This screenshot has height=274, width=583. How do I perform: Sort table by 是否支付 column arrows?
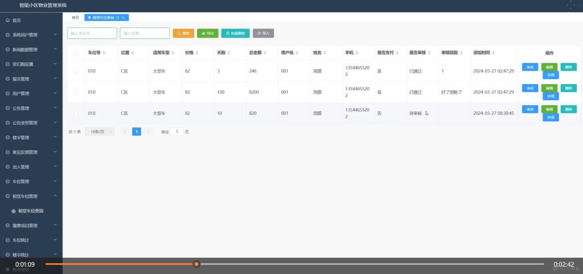pyautogui.click(x=397, y=53)
